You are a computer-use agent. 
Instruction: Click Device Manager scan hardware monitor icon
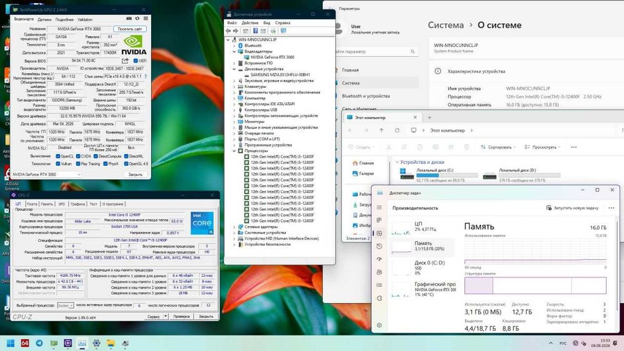click(283, 31)
